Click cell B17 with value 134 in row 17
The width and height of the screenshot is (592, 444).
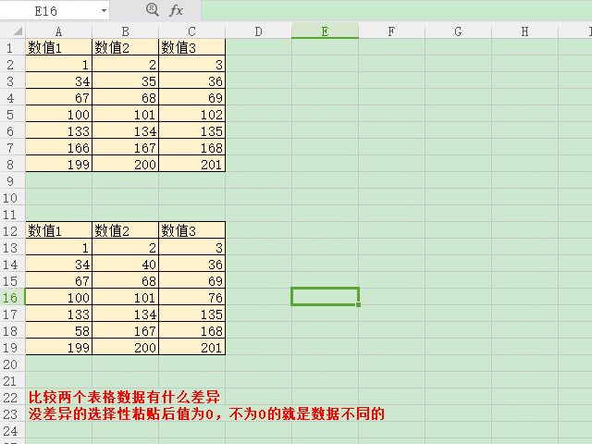[126, 314]
